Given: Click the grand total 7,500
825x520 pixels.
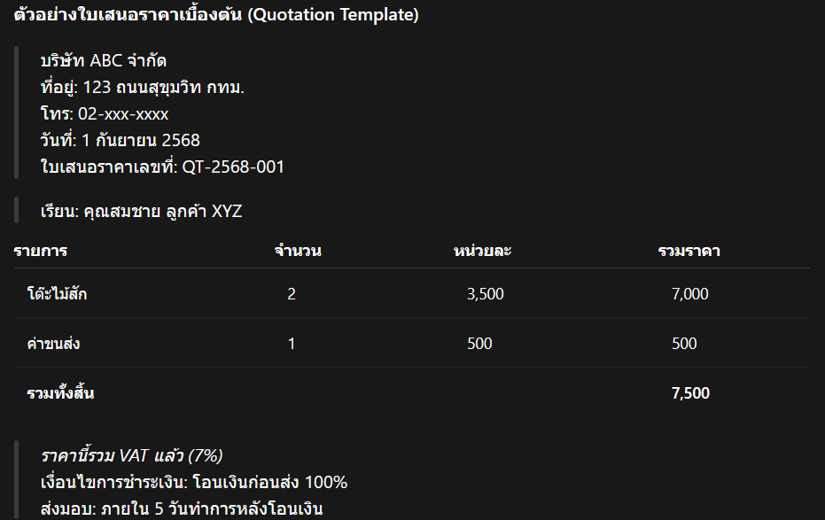Looking at the screenshot, I should point(690,393).
